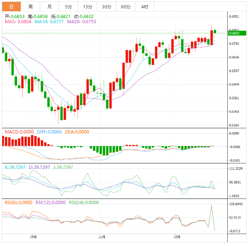
Task: Click the MA10 indicator label
Action: (49, 22)
